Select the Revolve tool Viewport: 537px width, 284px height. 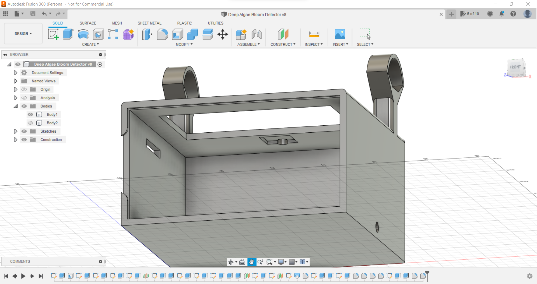(83, 34)
